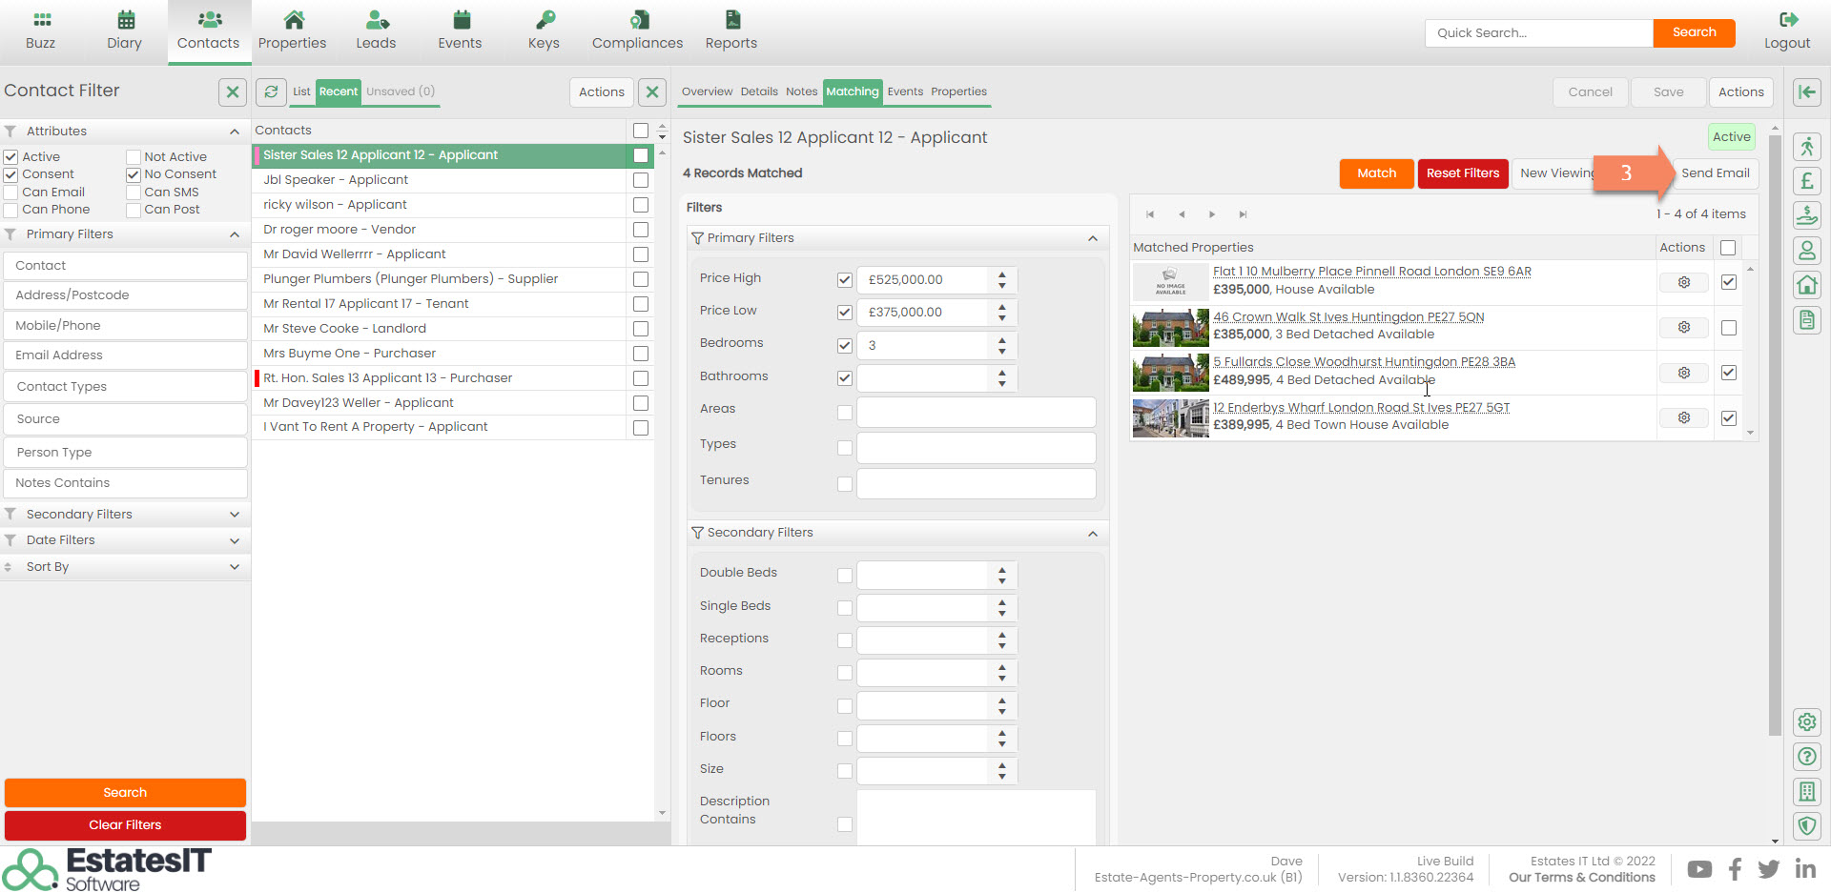Select the 46 Crown Walk property checkbox
The image size is (1831, 893).
1728,328
